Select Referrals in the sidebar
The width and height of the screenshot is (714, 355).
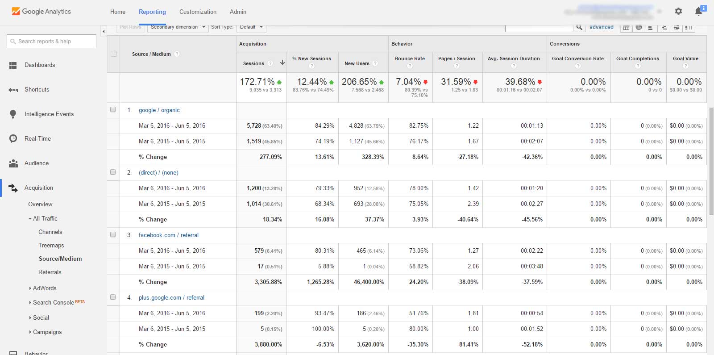(x=50, y=272)
